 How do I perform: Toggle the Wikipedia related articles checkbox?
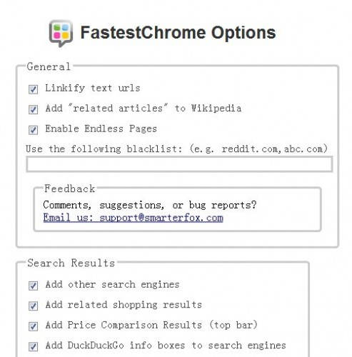33,110
